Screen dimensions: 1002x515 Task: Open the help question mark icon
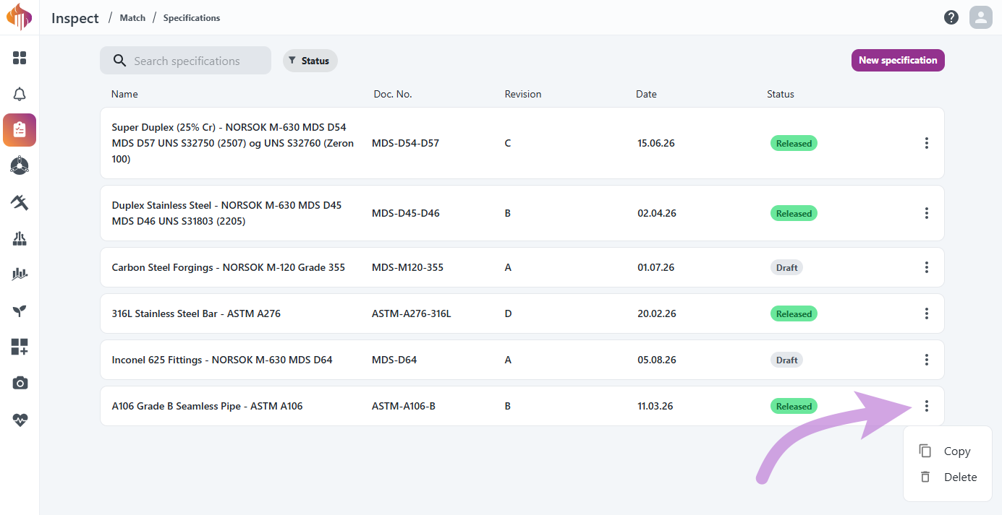[951, 17]
